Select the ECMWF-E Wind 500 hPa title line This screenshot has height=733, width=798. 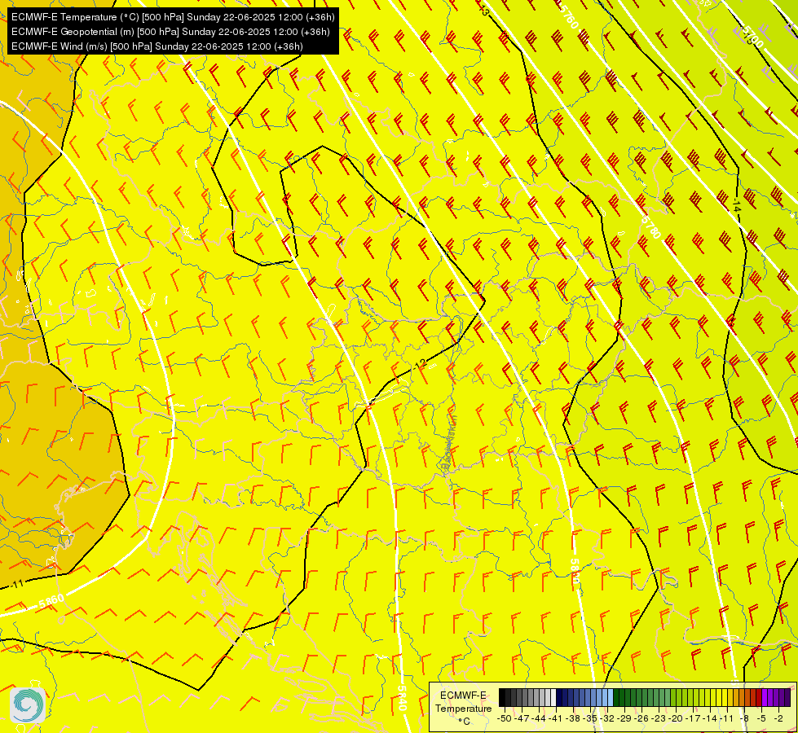[157, 46]
